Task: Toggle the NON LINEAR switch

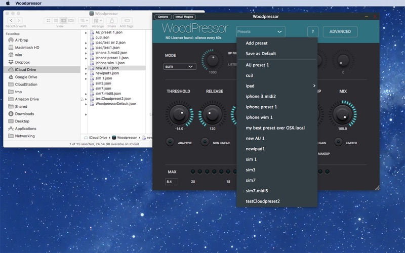Action: click(x=205, y=143)
